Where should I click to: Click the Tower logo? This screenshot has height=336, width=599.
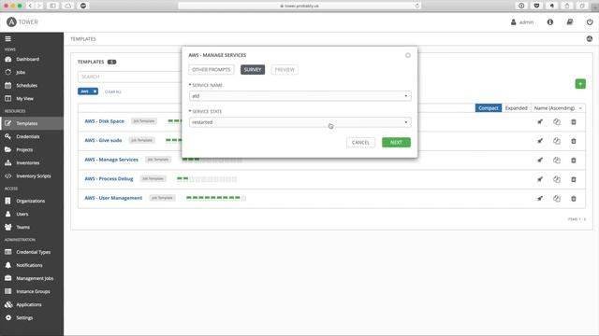tap(22, 22)
